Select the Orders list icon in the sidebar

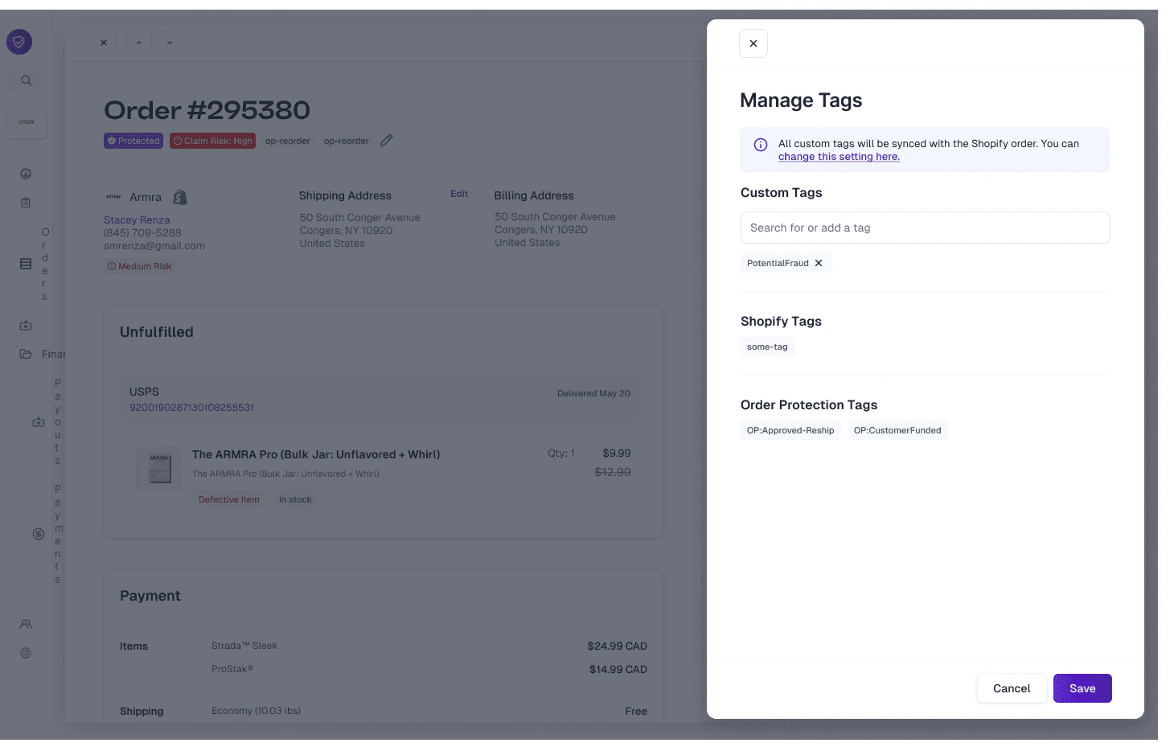25,263
